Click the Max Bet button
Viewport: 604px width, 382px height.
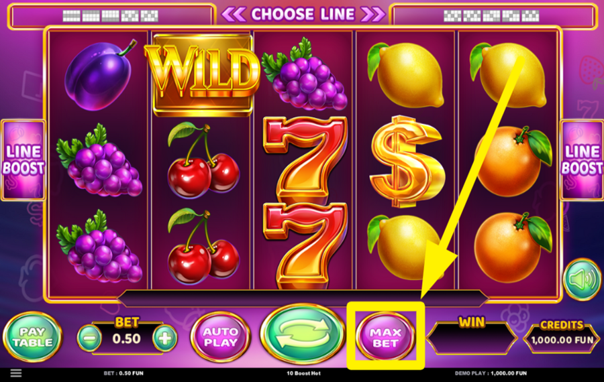pos(386,337)
